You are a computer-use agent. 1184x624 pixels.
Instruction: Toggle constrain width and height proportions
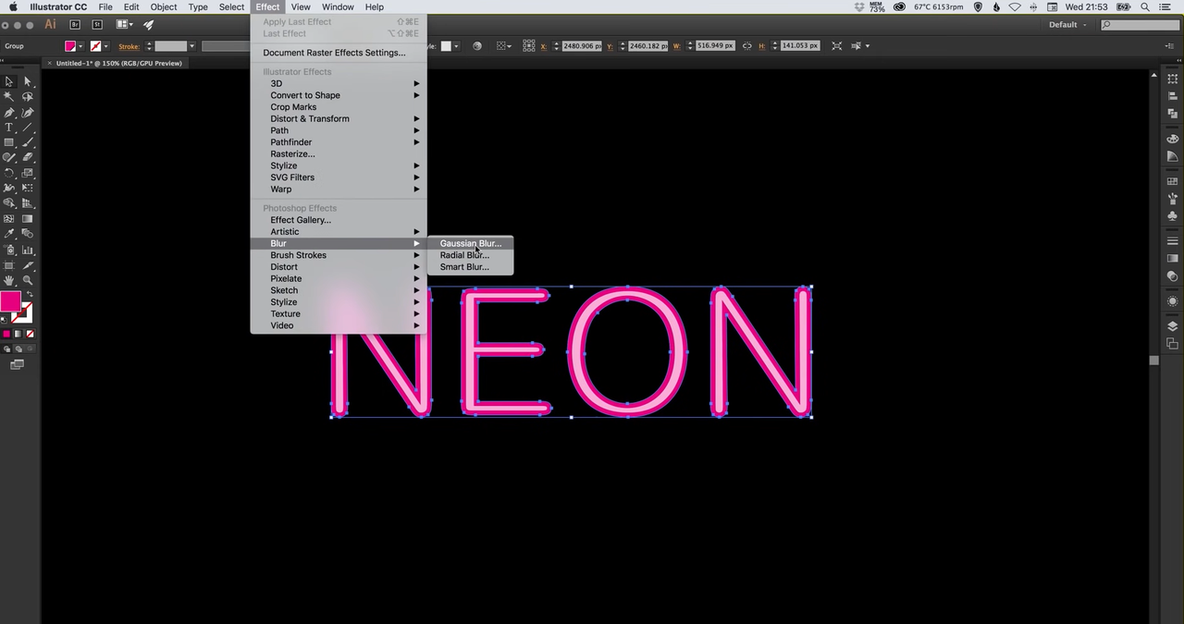pyautogui.click(x=747, y=46)
